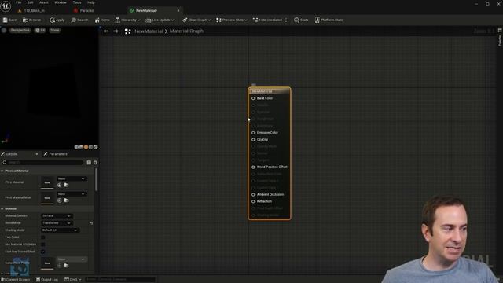
Task: Toggle the Stats toolbar button
Action: 301,20
